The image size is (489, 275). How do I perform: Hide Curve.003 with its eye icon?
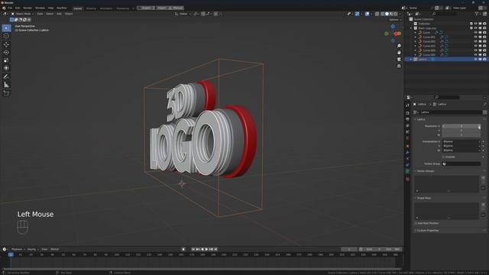point(476,46)
